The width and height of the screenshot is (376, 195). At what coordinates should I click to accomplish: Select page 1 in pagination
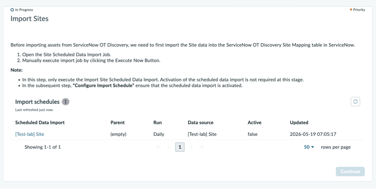(x=180, y=147)
